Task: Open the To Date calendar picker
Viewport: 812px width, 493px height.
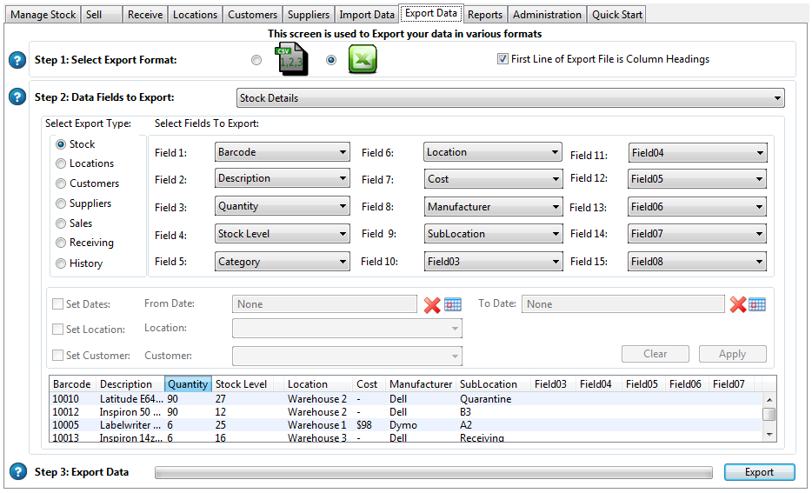Action: coord(757,304)
